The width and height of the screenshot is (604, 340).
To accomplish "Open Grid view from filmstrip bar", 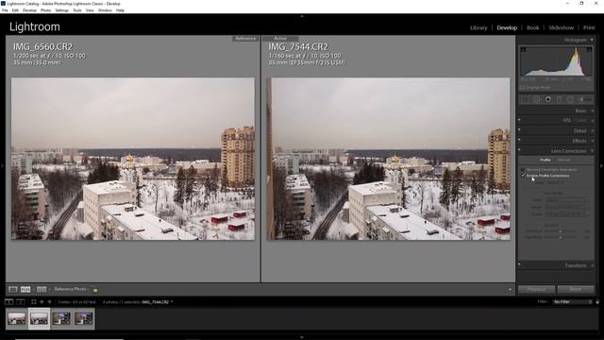I will [x=34, y=302].
